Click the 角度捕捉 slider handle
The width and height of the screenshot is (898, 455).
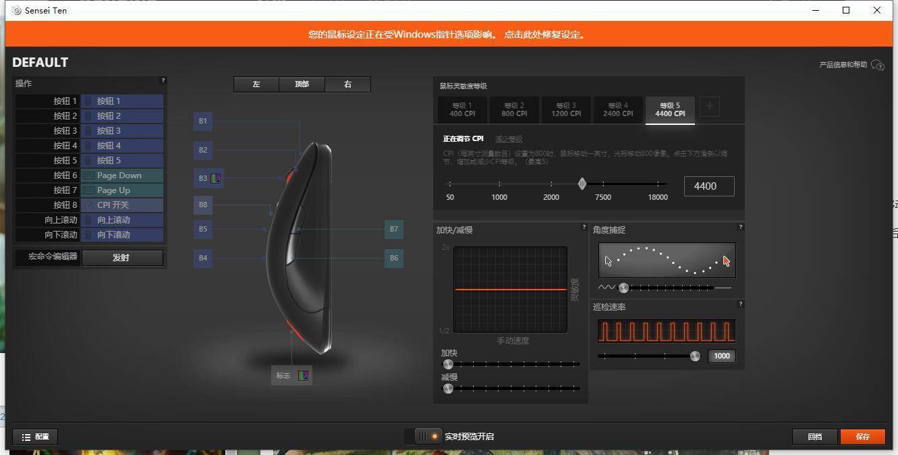click(623, 288)
